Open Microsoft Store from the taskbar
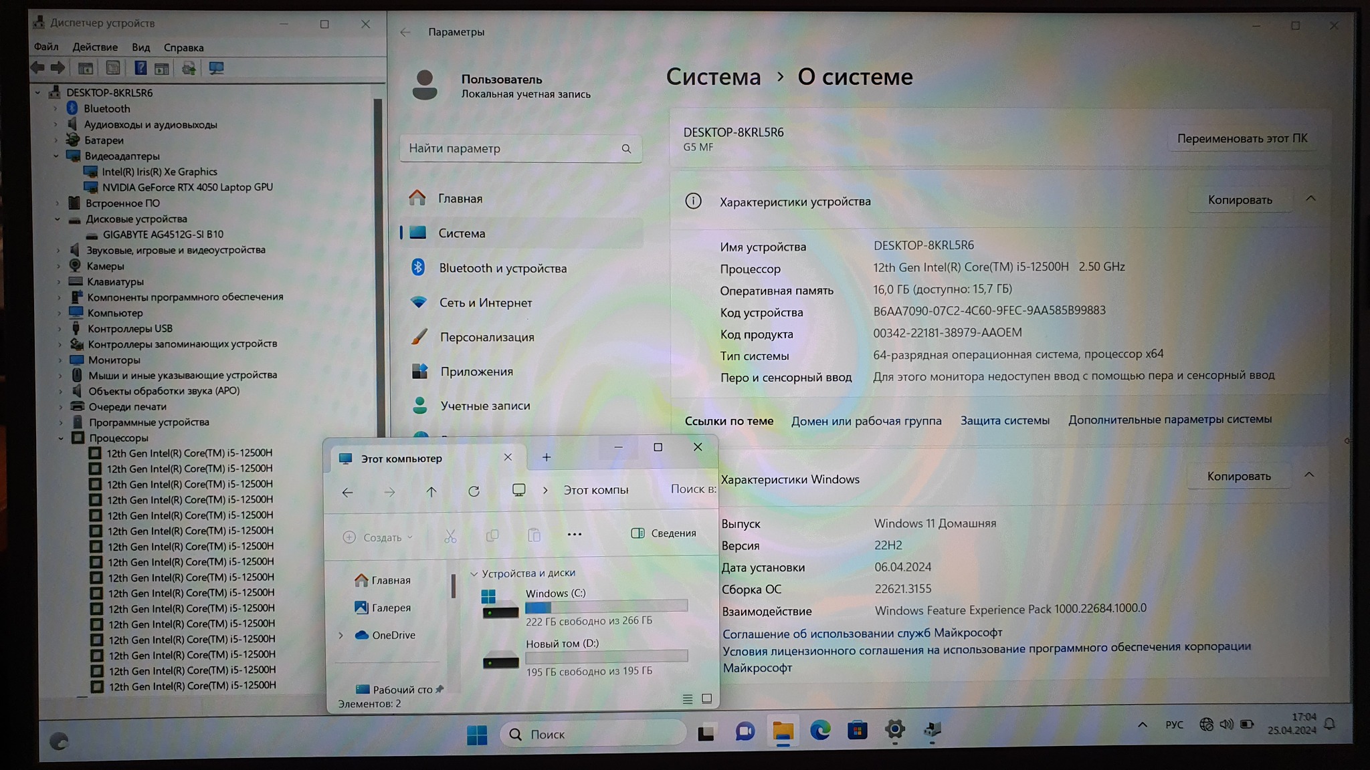1370x770 pixels. click(857, 731)
